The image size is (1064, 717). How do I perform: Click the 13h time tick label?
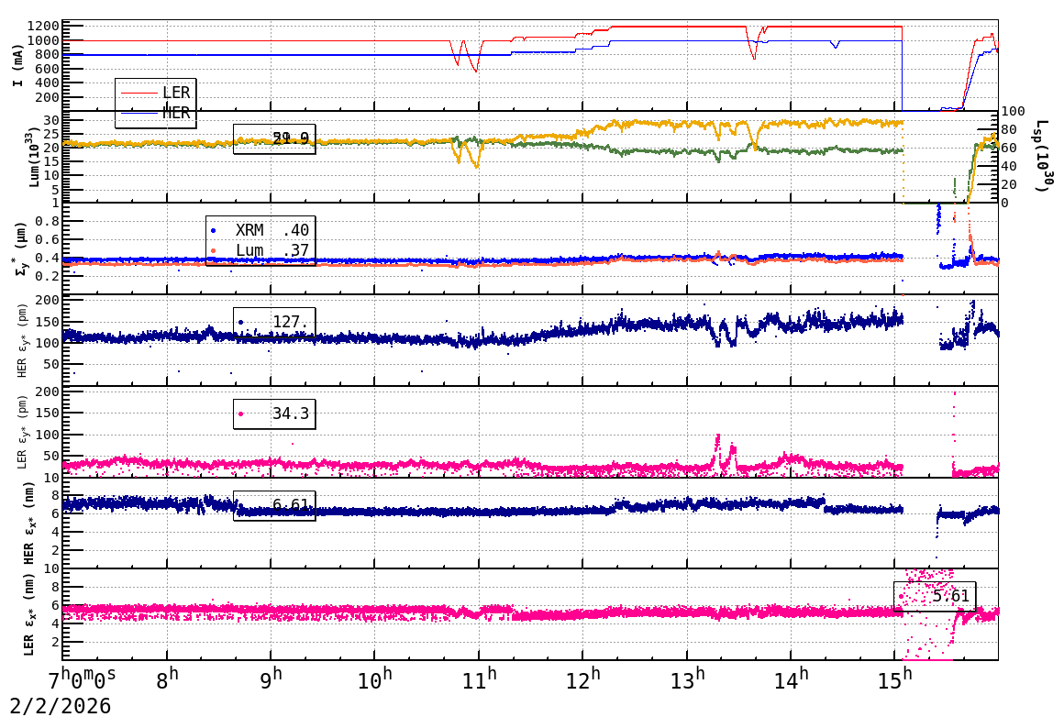(x=687, y=678)
